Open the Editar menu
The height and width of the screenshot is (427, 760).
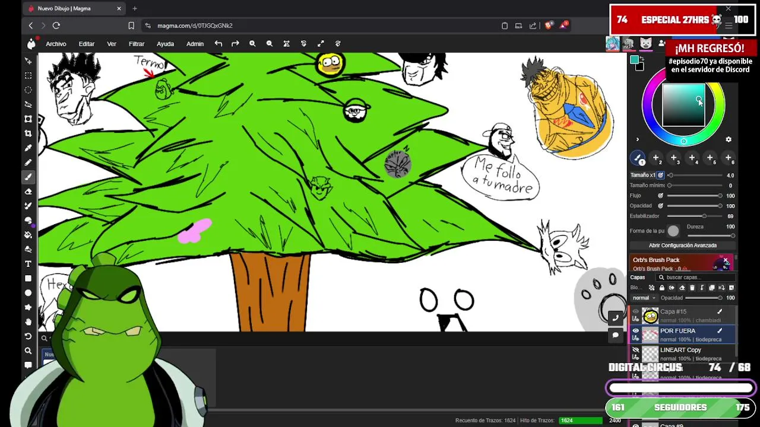click(x=87, y=44)
